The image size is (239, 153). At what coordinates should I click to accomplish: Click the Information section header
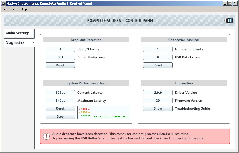(184, 83)
